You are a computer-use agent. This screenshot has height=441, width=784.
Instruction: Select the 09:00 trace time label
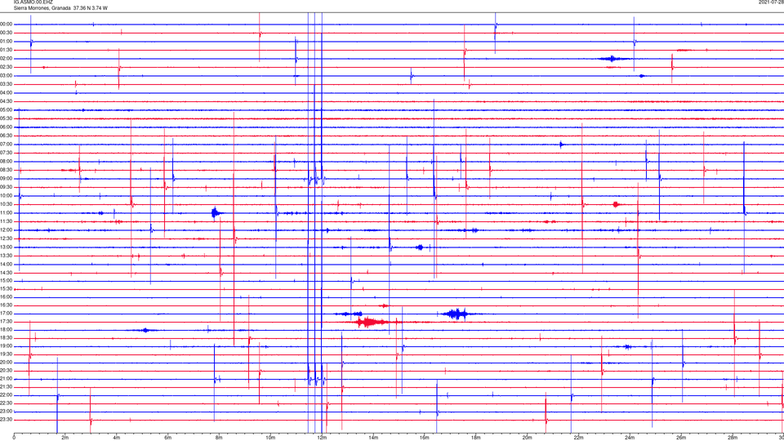point(7,179)
